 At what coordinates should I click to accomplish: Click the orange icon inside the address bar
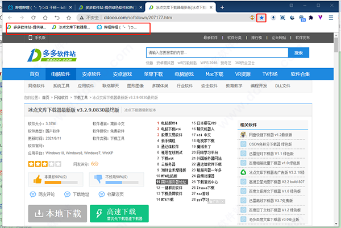[252, 18]
